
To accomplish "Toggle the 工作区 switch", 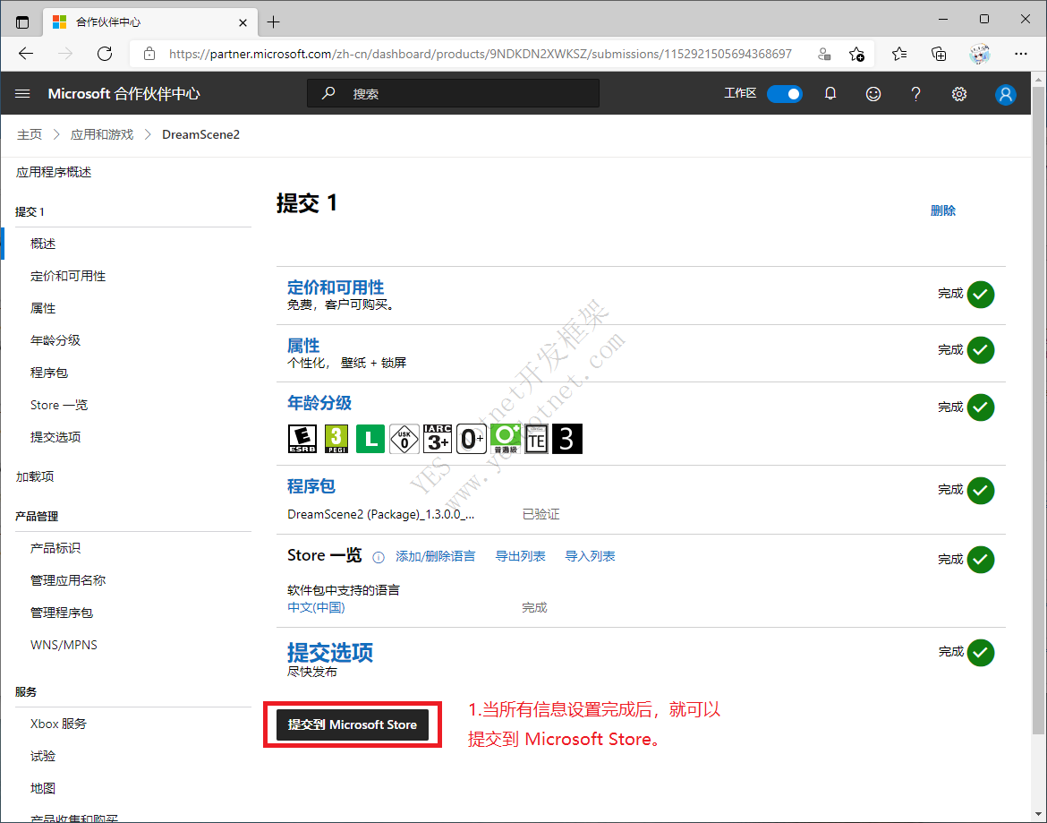I will tap(784, 94).
